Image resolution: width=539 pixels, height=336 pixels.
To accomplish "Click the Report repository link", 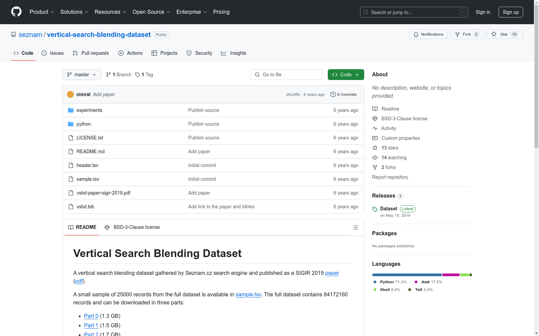I will pos(390,177).
